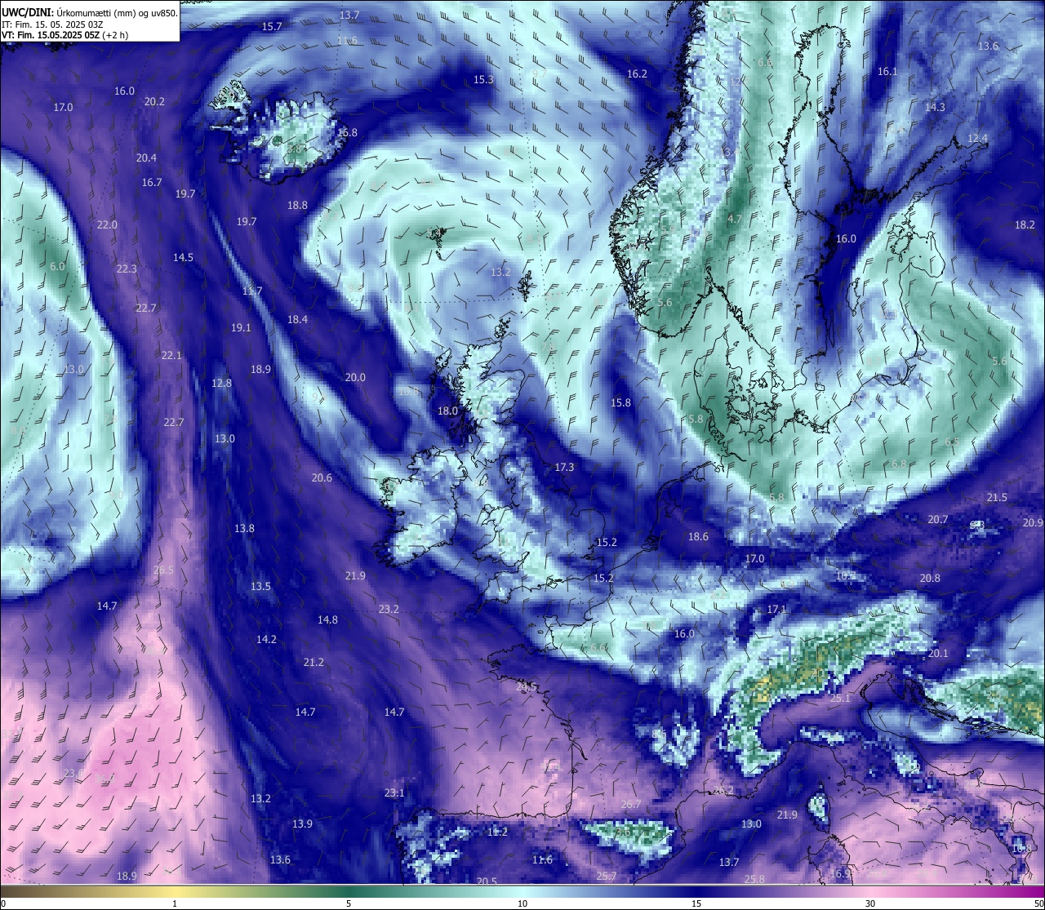Click the 15.7 value near the top
1045x910 pixels.
[272, 27]
